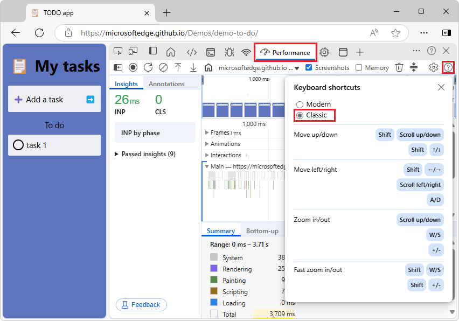
Task: Expand the Animations track
Action: click(x=207, y=144)
